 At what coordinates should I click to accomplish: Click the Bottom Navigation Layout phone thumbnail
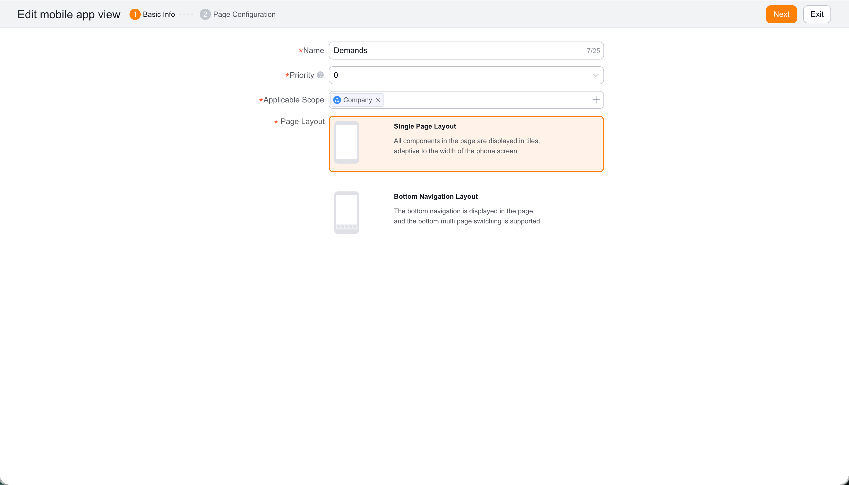click(346, 212)
